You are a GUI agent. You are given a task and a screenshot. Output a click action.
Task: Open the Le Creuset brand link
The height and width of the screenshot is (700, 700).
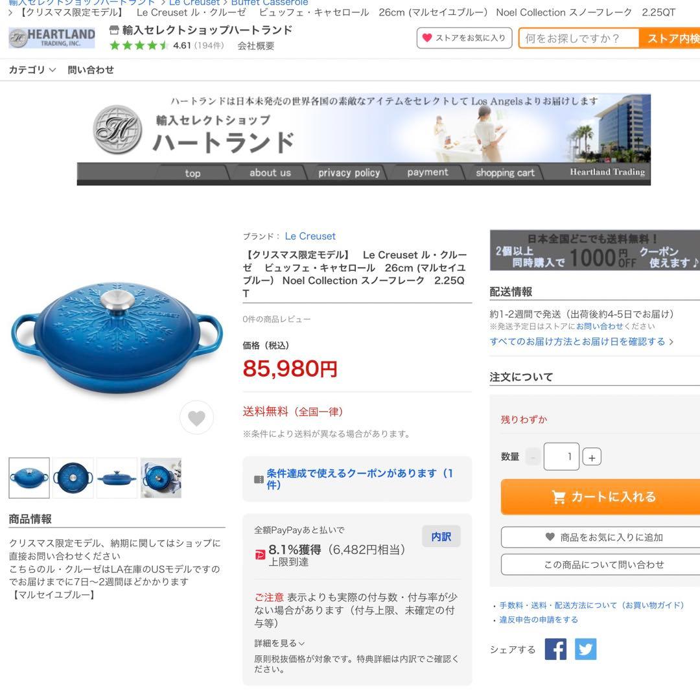click(x=310, y=236)
